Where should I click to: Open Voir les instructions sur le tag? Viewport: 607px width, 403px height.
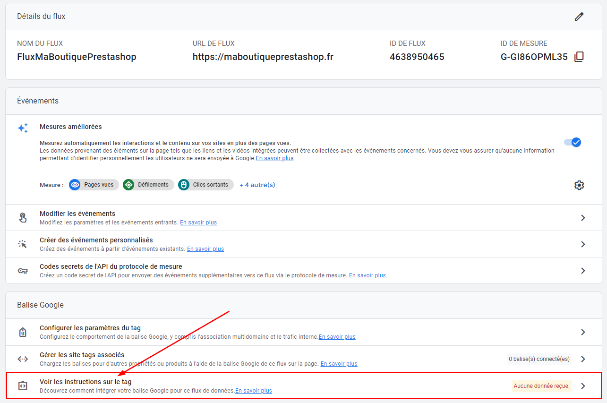[x=85, y=382]
